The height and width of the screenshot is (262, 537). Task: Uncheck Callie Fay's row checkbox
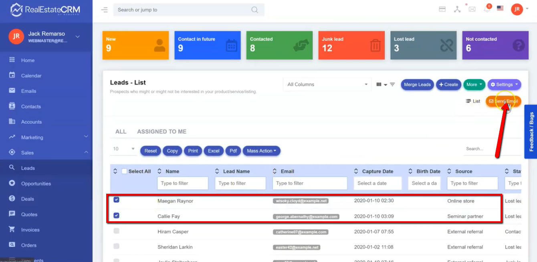(x=116, y=215)
